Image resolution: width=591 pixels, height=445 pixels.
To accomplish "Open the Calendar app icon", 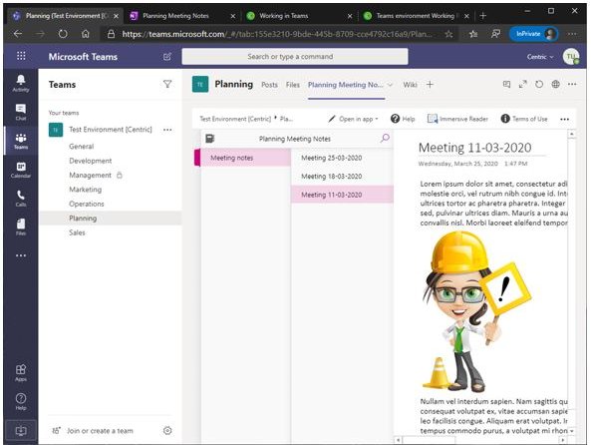I will (x=21, y=170).
